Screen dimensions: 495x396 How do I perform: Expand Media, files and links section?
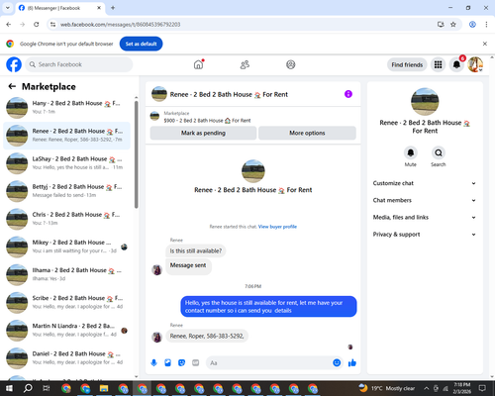point(425,217)
